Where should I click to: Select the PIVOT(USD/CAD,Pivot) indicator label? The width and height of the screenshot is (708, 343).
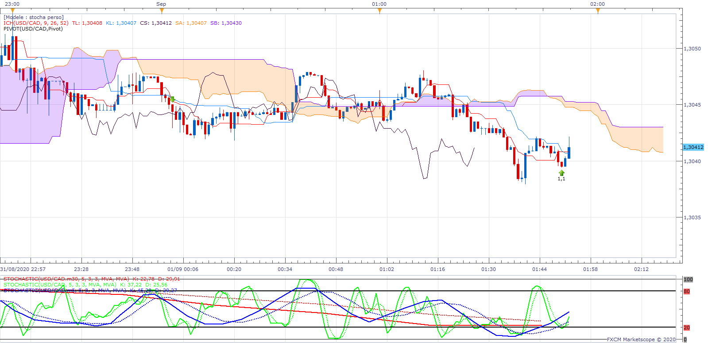click(x=33, y=29)
